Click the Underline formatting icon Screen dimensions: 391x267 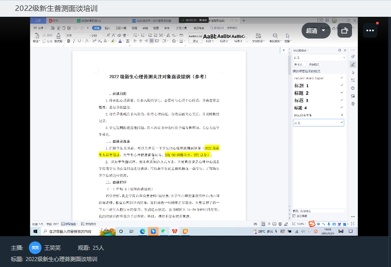click(80, 41)
